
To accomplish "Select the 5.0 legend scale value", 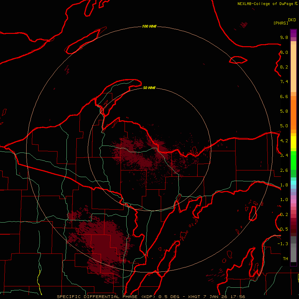I will 284,126.
